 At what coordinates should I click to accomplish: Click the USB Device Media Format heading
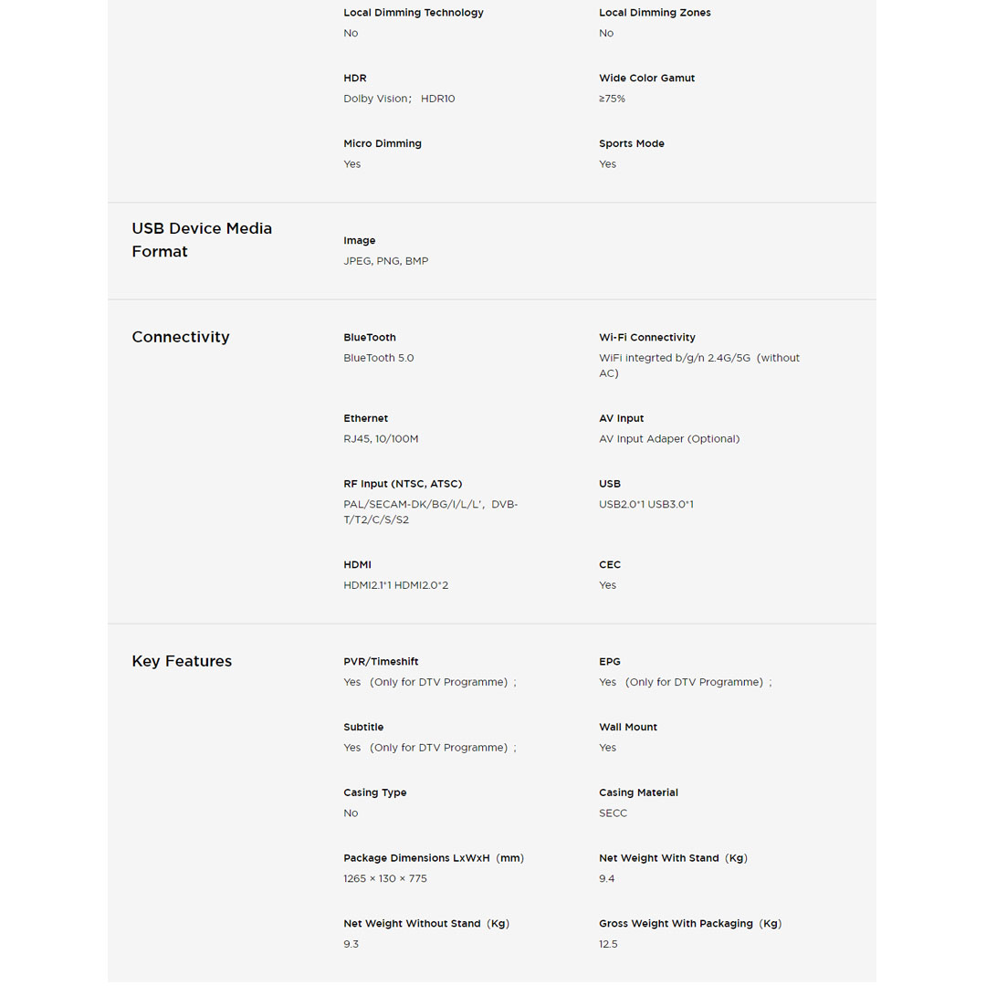[202, 240]
